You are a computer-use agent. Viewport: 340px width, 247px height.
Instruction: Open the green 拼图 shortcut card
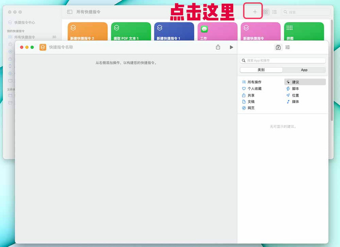[x=304, y=32]
